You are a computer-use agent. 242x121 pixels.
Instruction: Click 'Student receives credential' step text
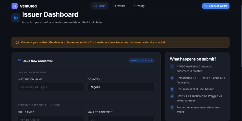(x=198, y=110)
